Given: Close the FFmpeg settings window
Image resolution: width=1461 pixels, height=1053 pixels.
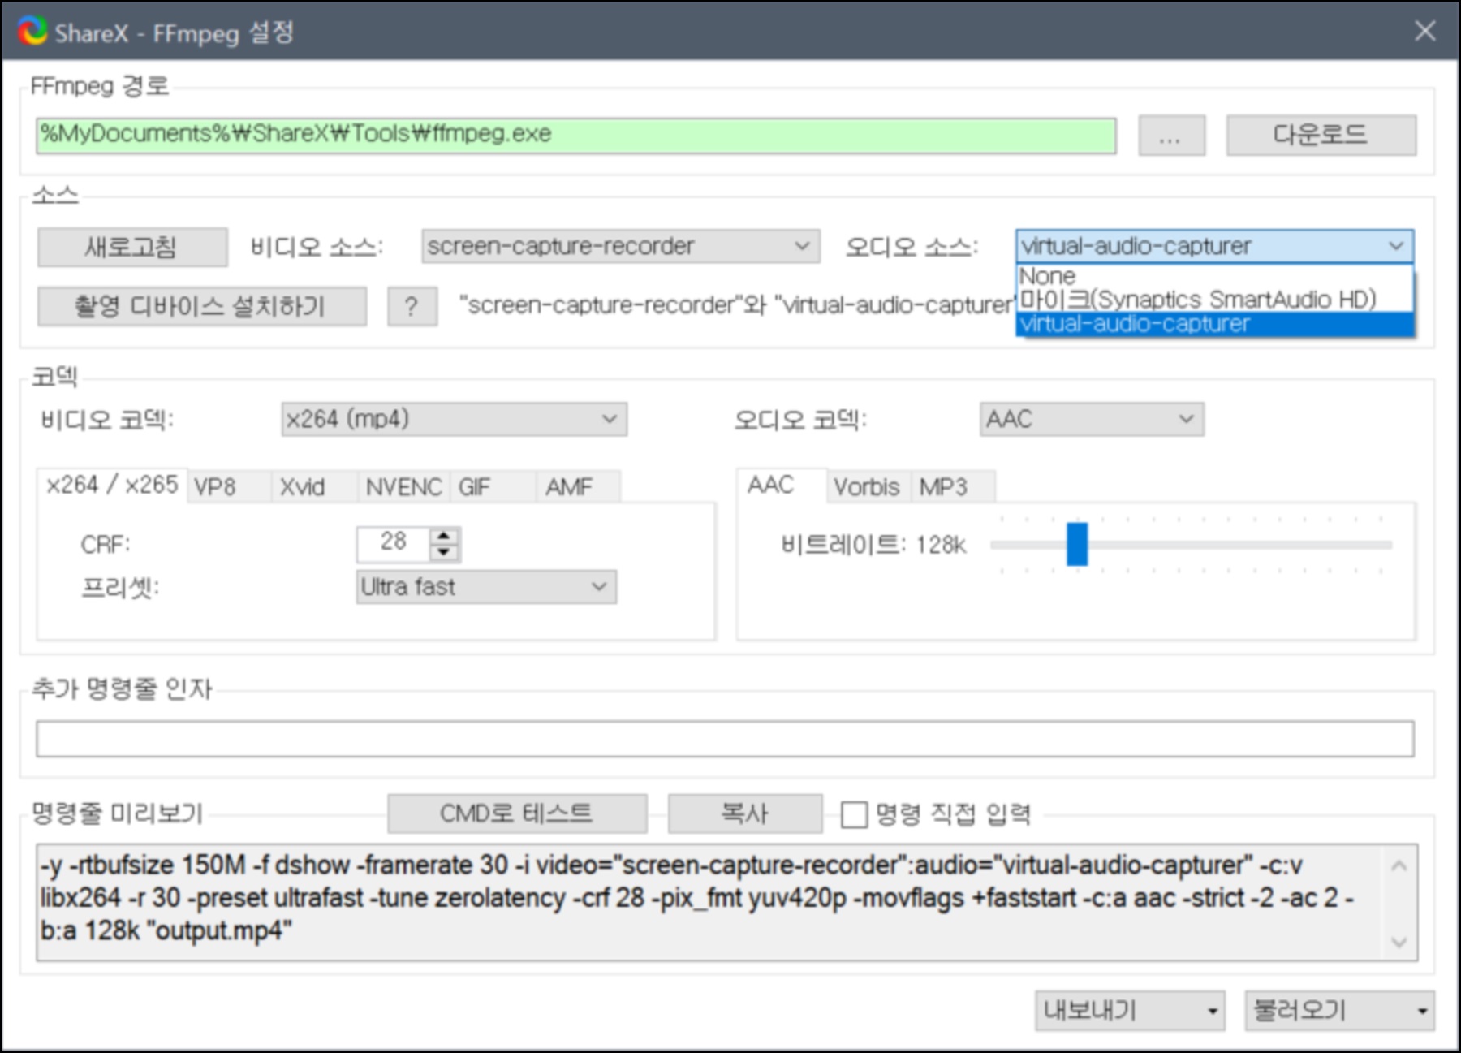Looking at the screenshot, I should click(1424, 32).
